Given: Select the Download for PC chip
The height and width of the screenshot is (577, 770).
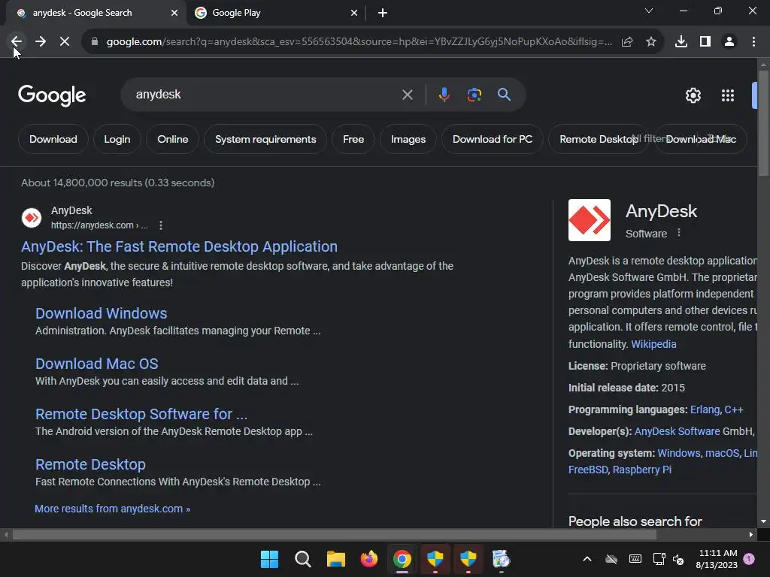Looking at the screenshot, I should point(493,139).
